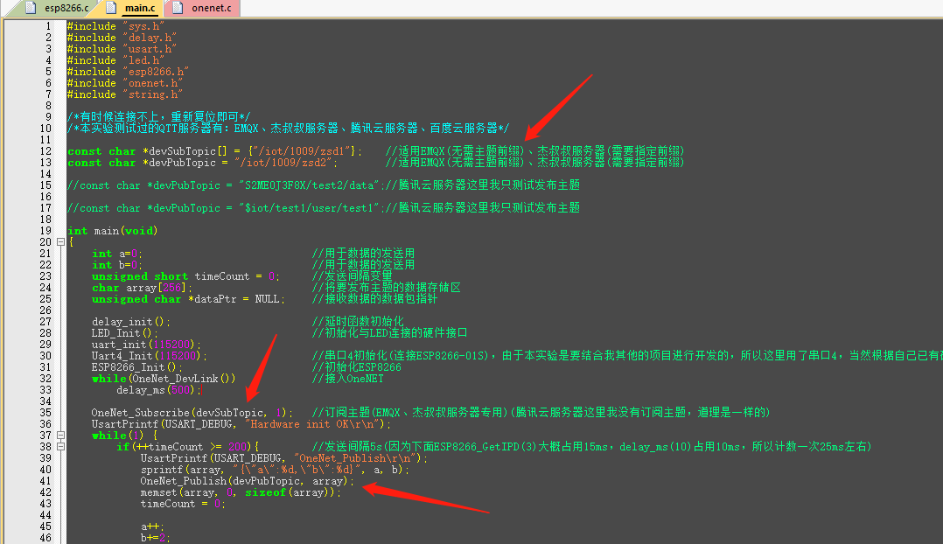This screenshot has height=544, width=943.
Task: Click the OneNet_Subscribe(devSubTopic, 1) call
Action: [x=192, y=412]
